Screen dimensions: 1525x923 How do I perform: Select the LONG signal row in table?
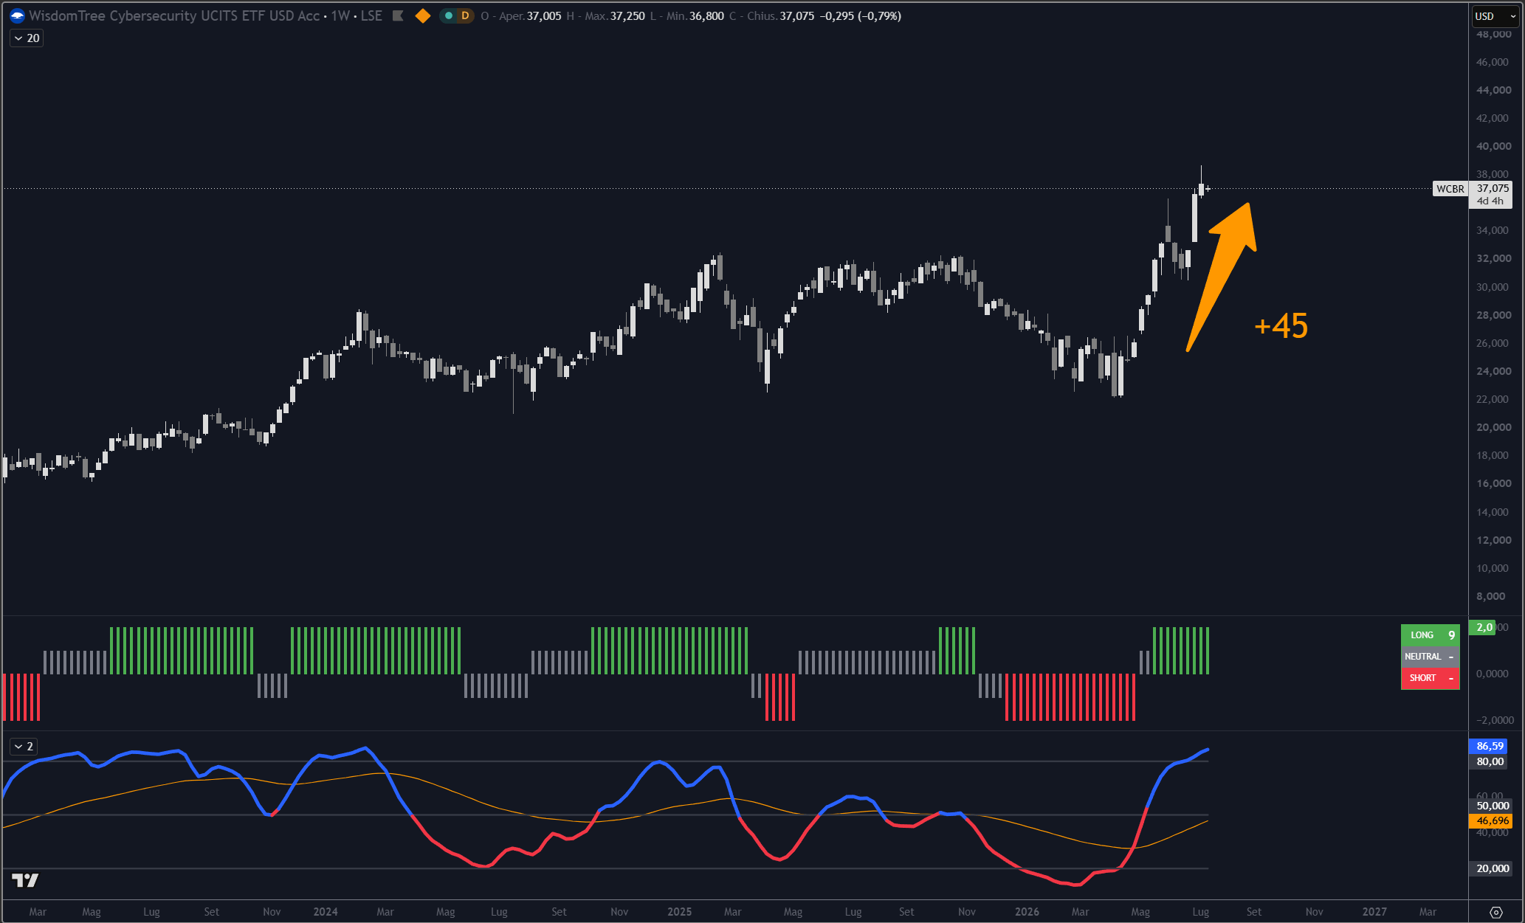point(1430,635)
